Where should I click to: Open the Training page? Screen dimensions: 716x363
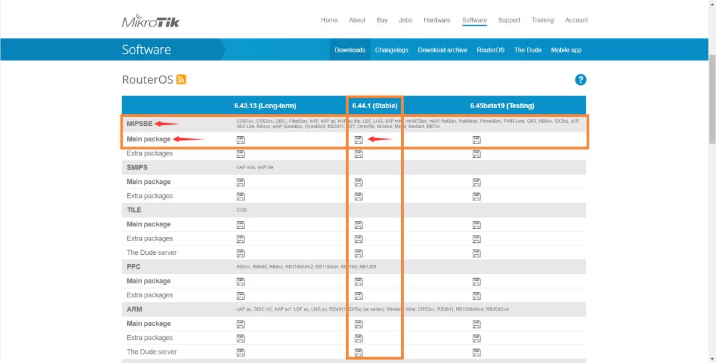542,20
